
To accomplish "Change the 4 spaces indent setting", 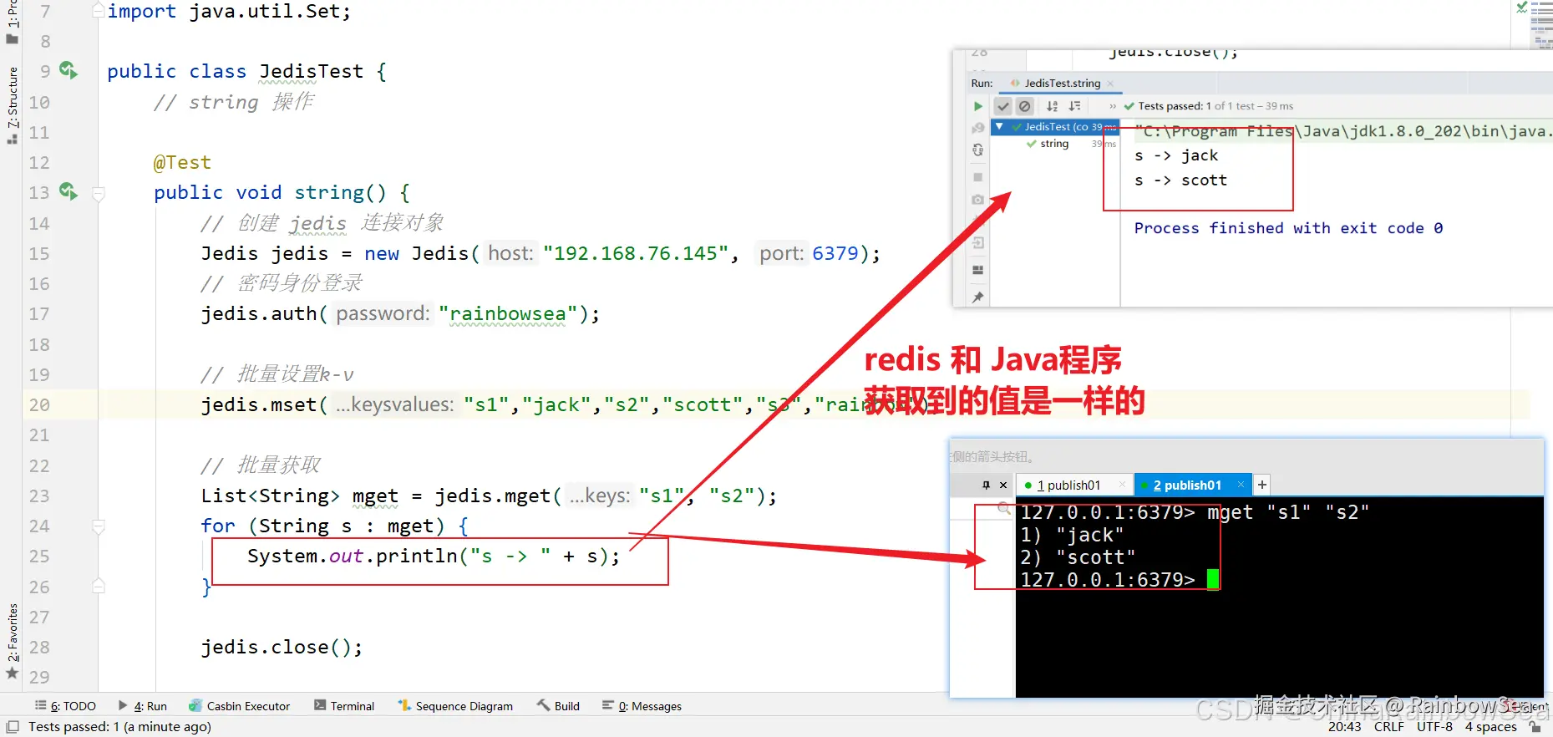I will (x=1490, y=727).
